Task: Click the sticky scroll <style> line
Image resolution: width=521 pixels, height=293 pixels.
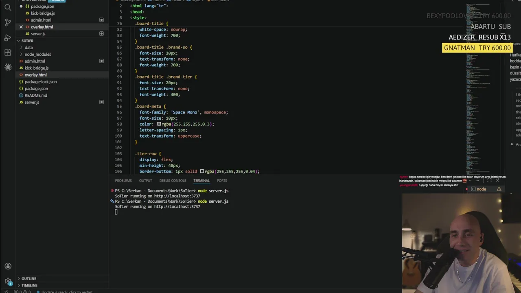Action: [138, 18]
